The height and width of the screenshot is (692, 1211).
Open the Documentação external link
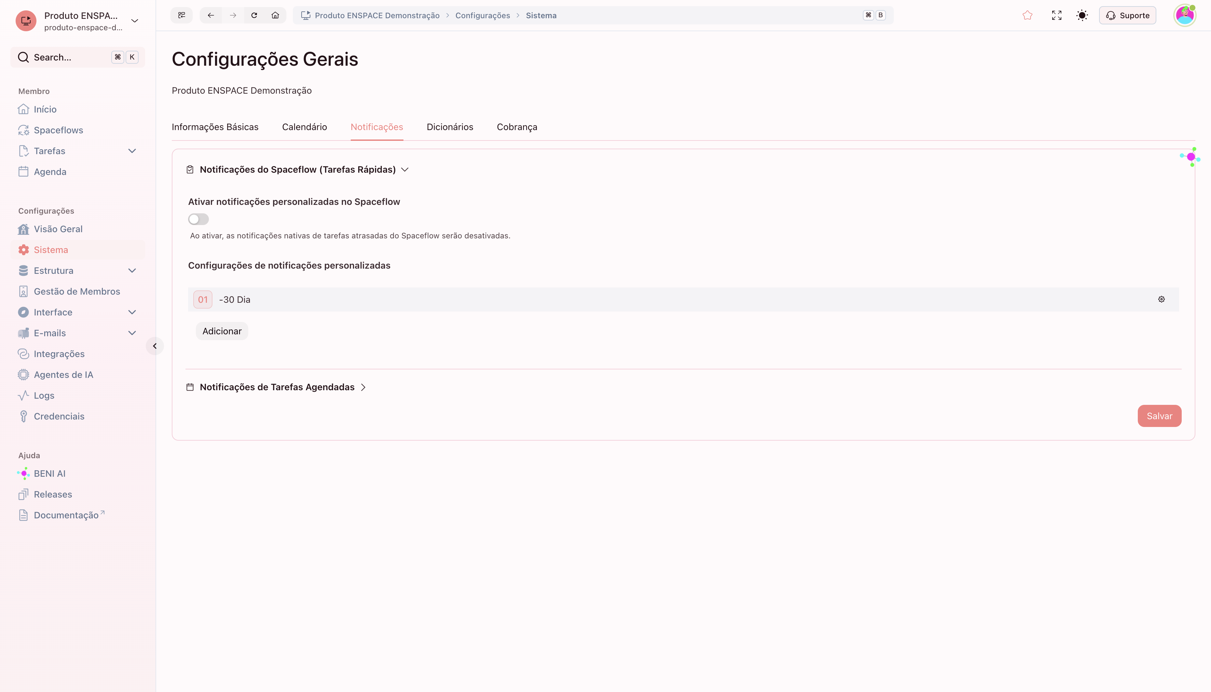point(77,515)
